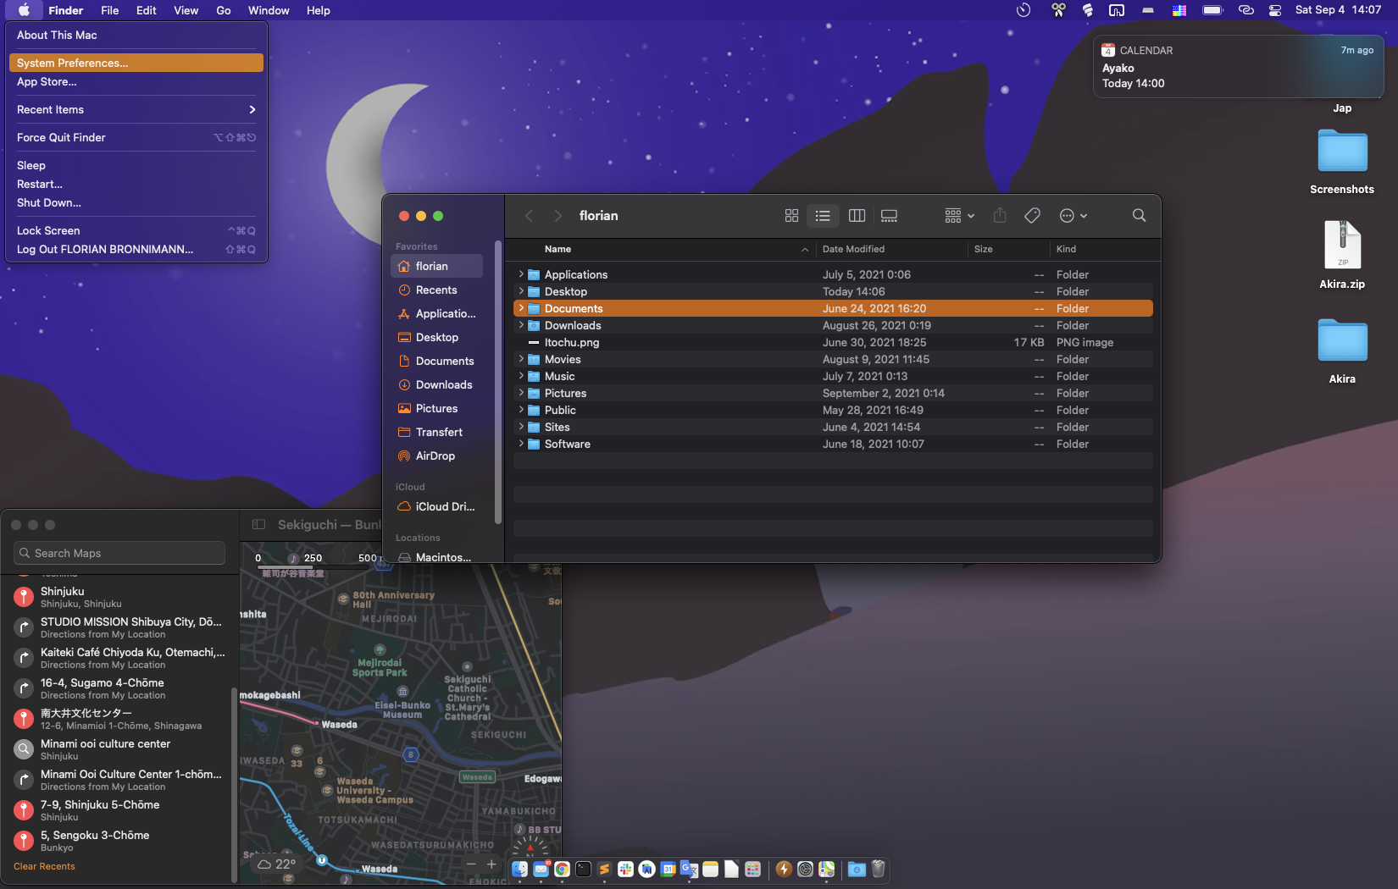This screenshot has height=889, width=1398.
Task: Click the Share icon in Finder toolbar
Action: tap(1000, 216)
